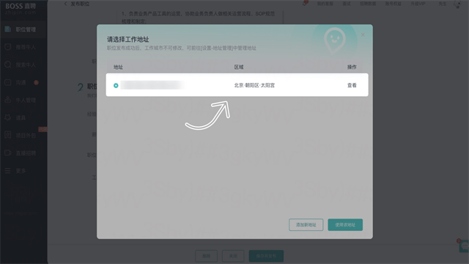This screenshot has height=264, width=469.
Task: Open 招聘数据 in the top navigation
Action: tap(368, 4)
